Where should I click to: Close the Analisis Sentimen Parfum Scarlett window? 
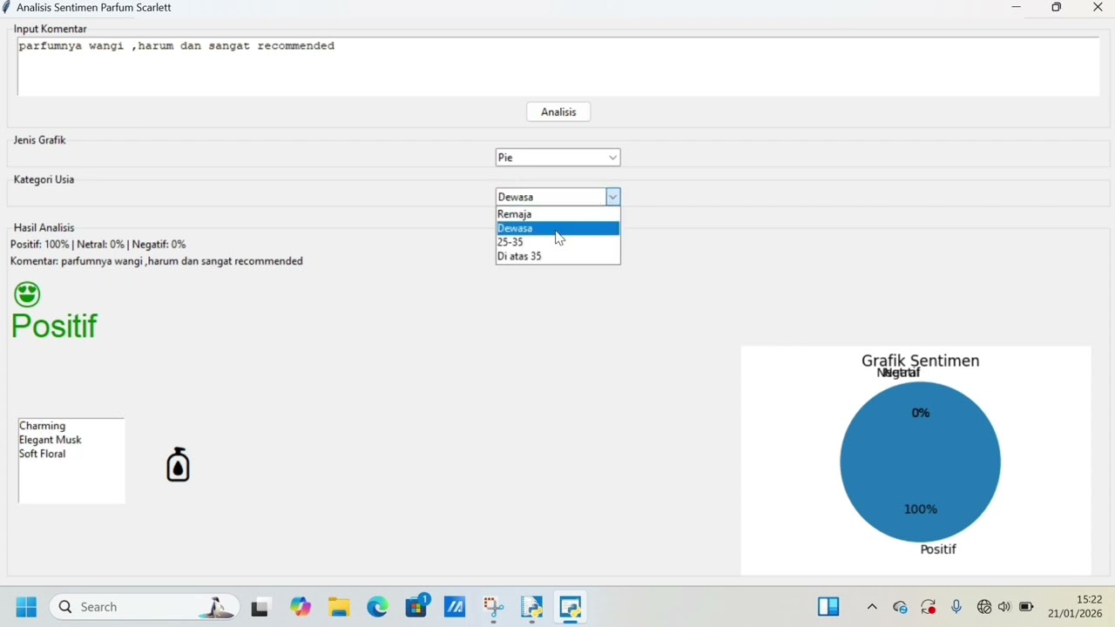pyautogui.click(x=1098, y=8)
